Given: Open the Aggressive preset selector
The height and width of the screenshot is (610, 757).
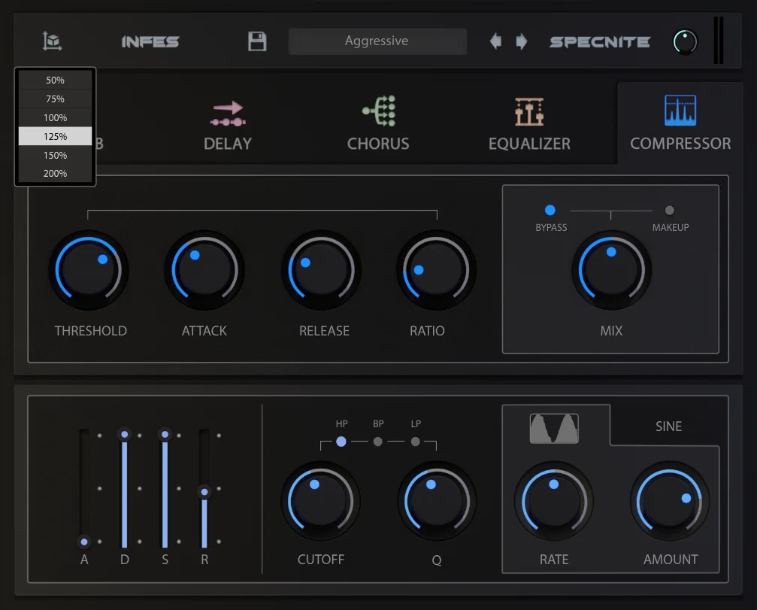Looking at the screenshot, I should 377,41.
